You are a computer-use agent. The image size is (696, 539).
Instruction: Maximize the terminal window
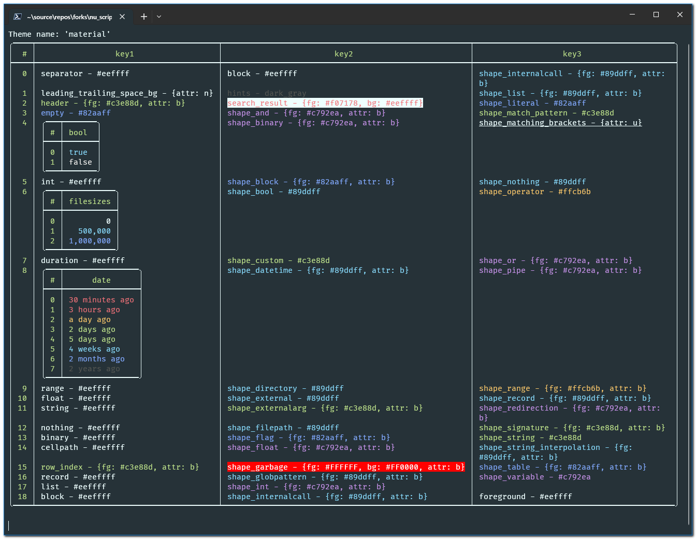(x=656, y=14)
